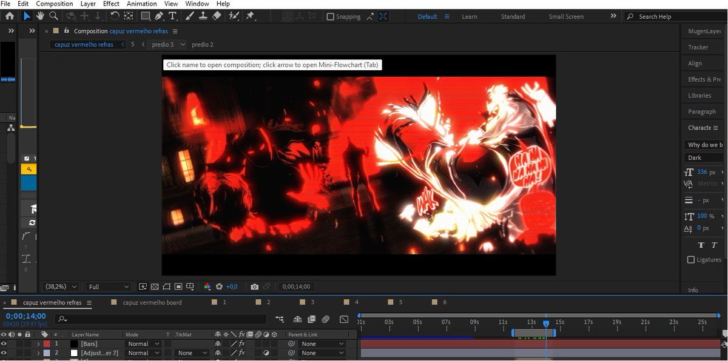728x361 pixels.
Task: Toggle the Motion Blur enable icon
Action: tap(326, 319)
